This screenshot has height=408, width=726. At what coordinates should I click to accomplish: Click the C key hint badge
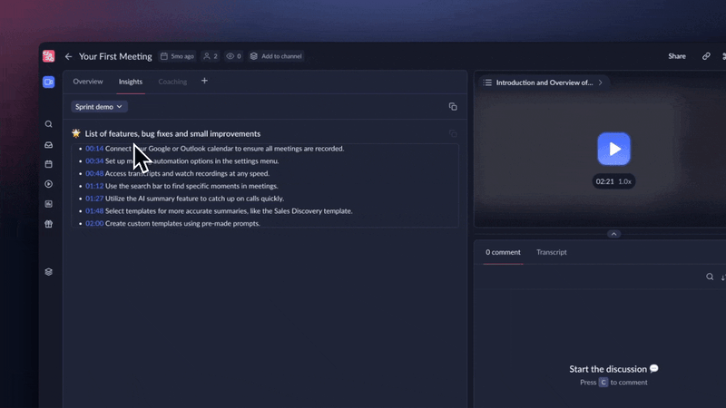click(603, 383)
